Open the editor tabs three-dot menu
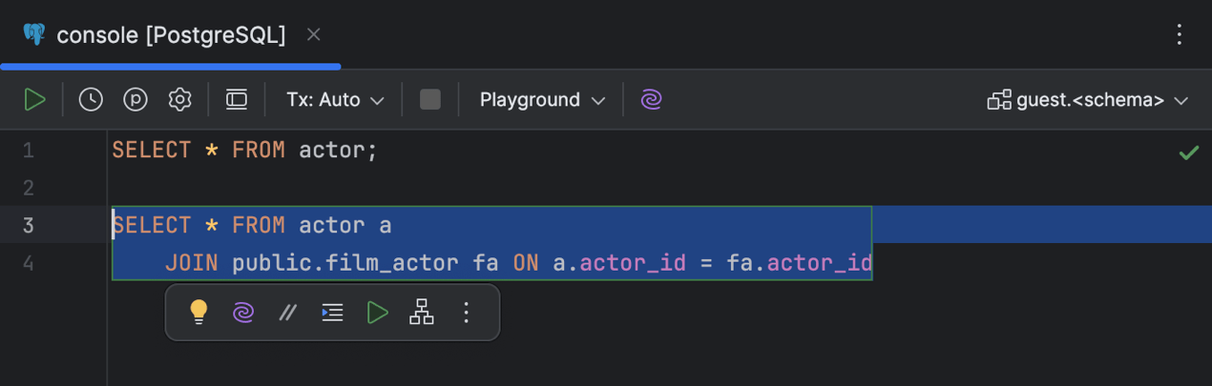Viewport: 1212px width, 386px height. pyautogui.click(x=1180, y=35)
